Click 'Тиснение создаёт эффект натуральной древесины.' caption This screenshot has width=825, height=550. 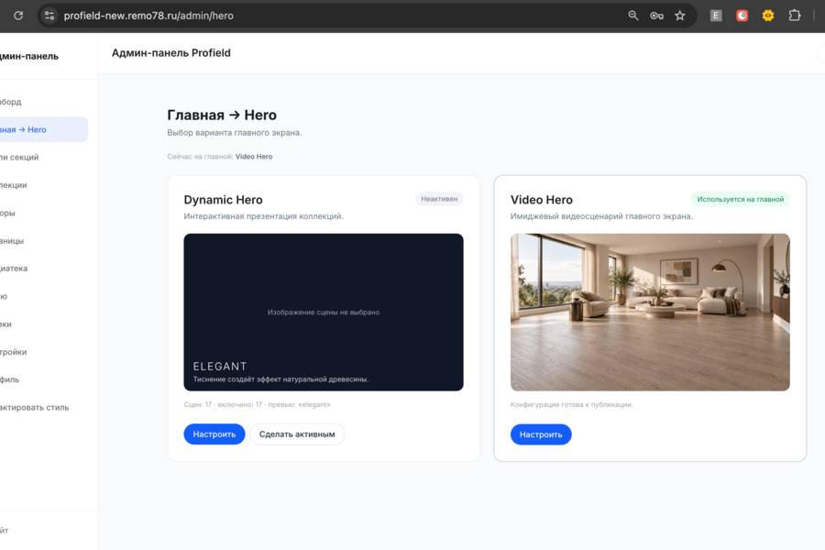click(x=281, y=379)
